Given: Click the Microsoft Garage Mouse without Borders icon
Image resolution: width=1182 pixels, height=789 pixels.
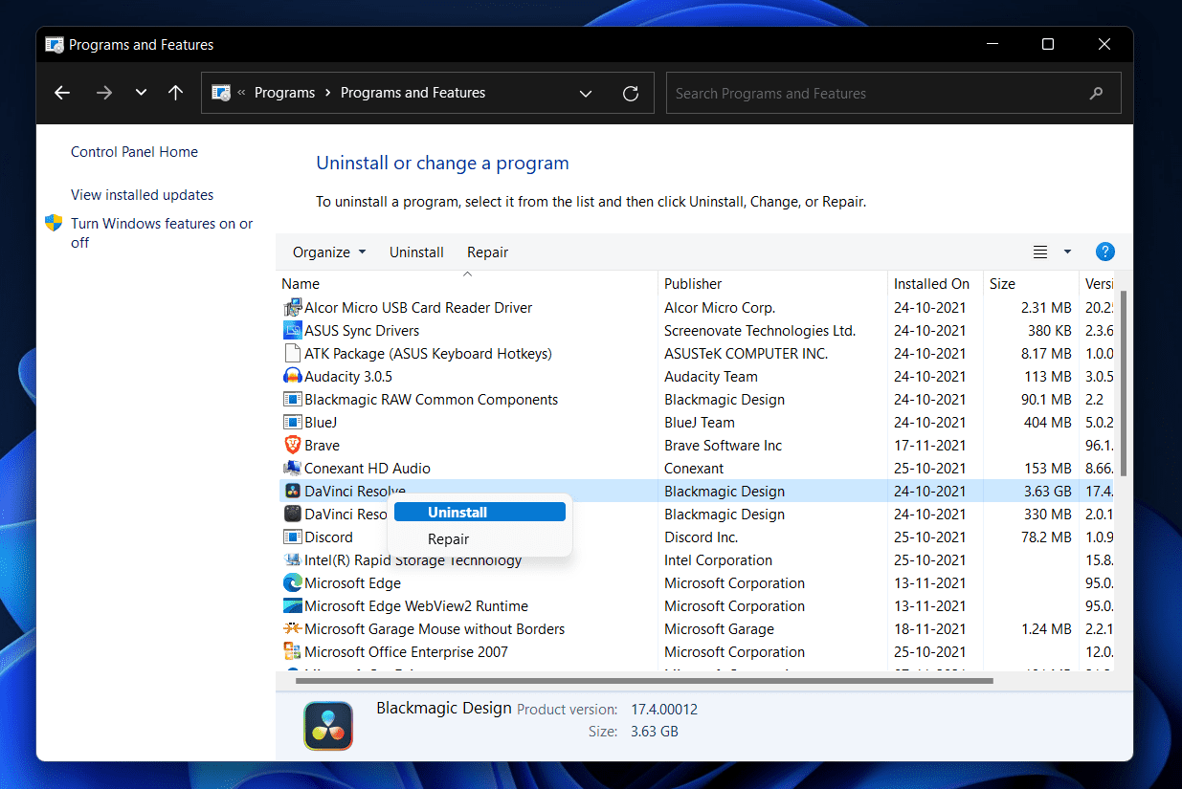Looking at the screenshot, I should 293,629.
